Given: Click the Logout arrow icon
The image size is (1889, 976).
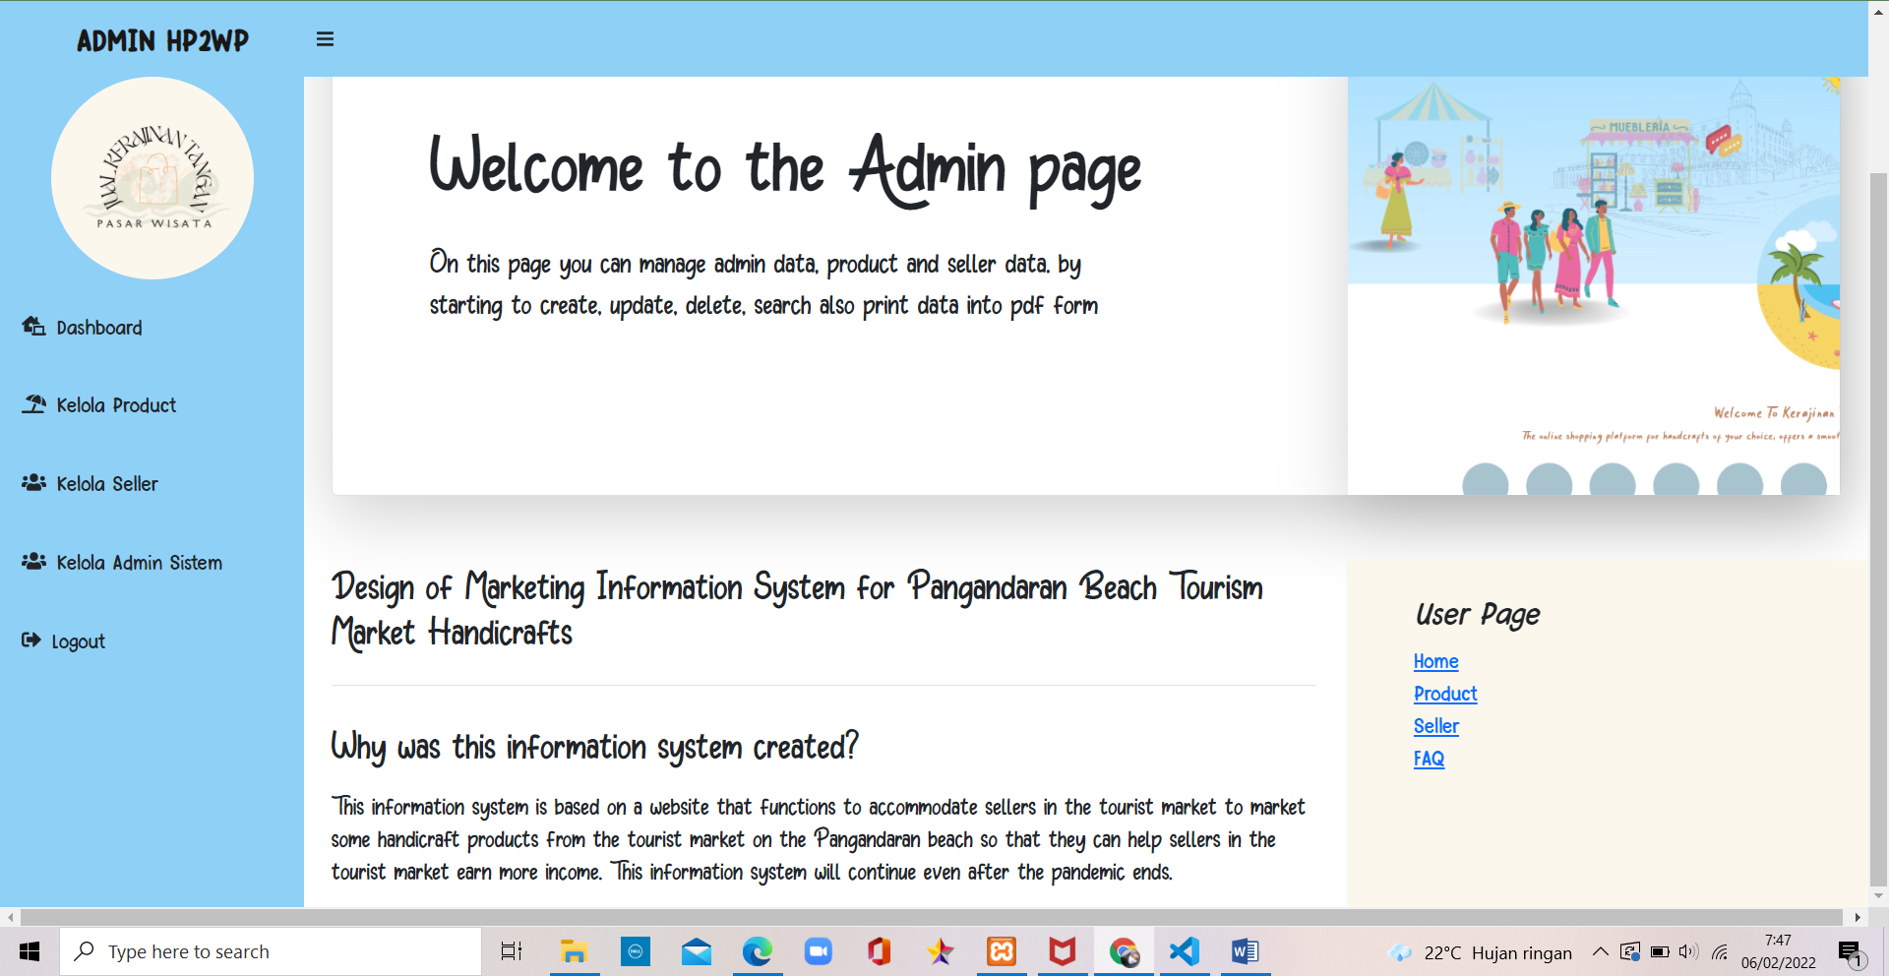Looking at the screenshot, I should point(31,640).
